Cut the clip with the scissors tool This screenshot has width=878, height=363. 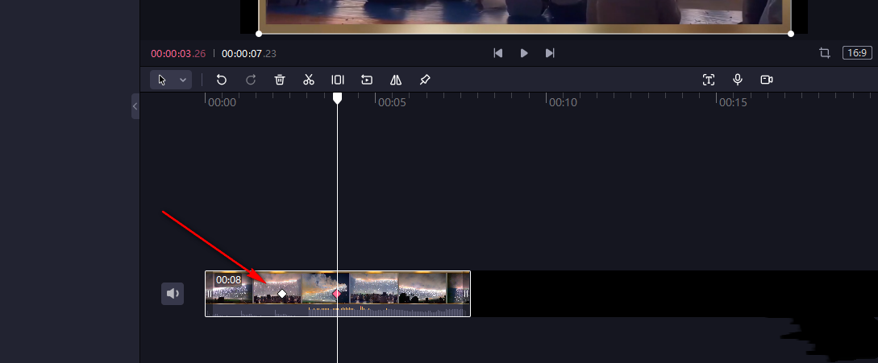coord(308,80)
